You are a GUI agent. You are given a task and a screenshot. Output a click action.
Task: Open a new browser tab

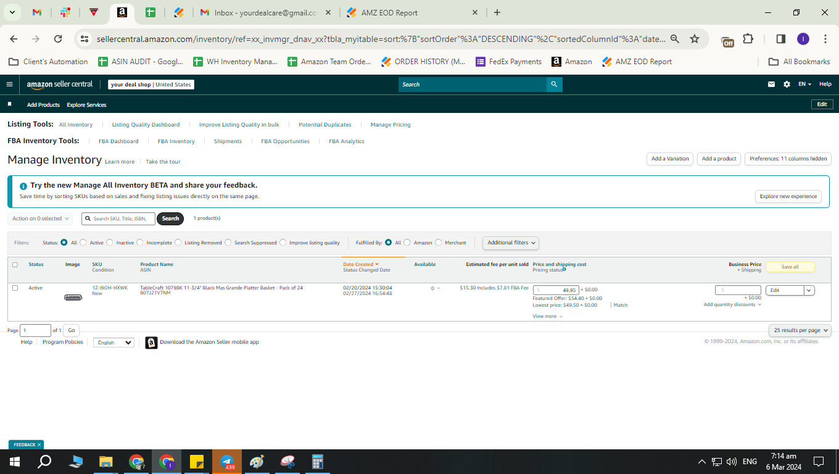click(497, 12)
